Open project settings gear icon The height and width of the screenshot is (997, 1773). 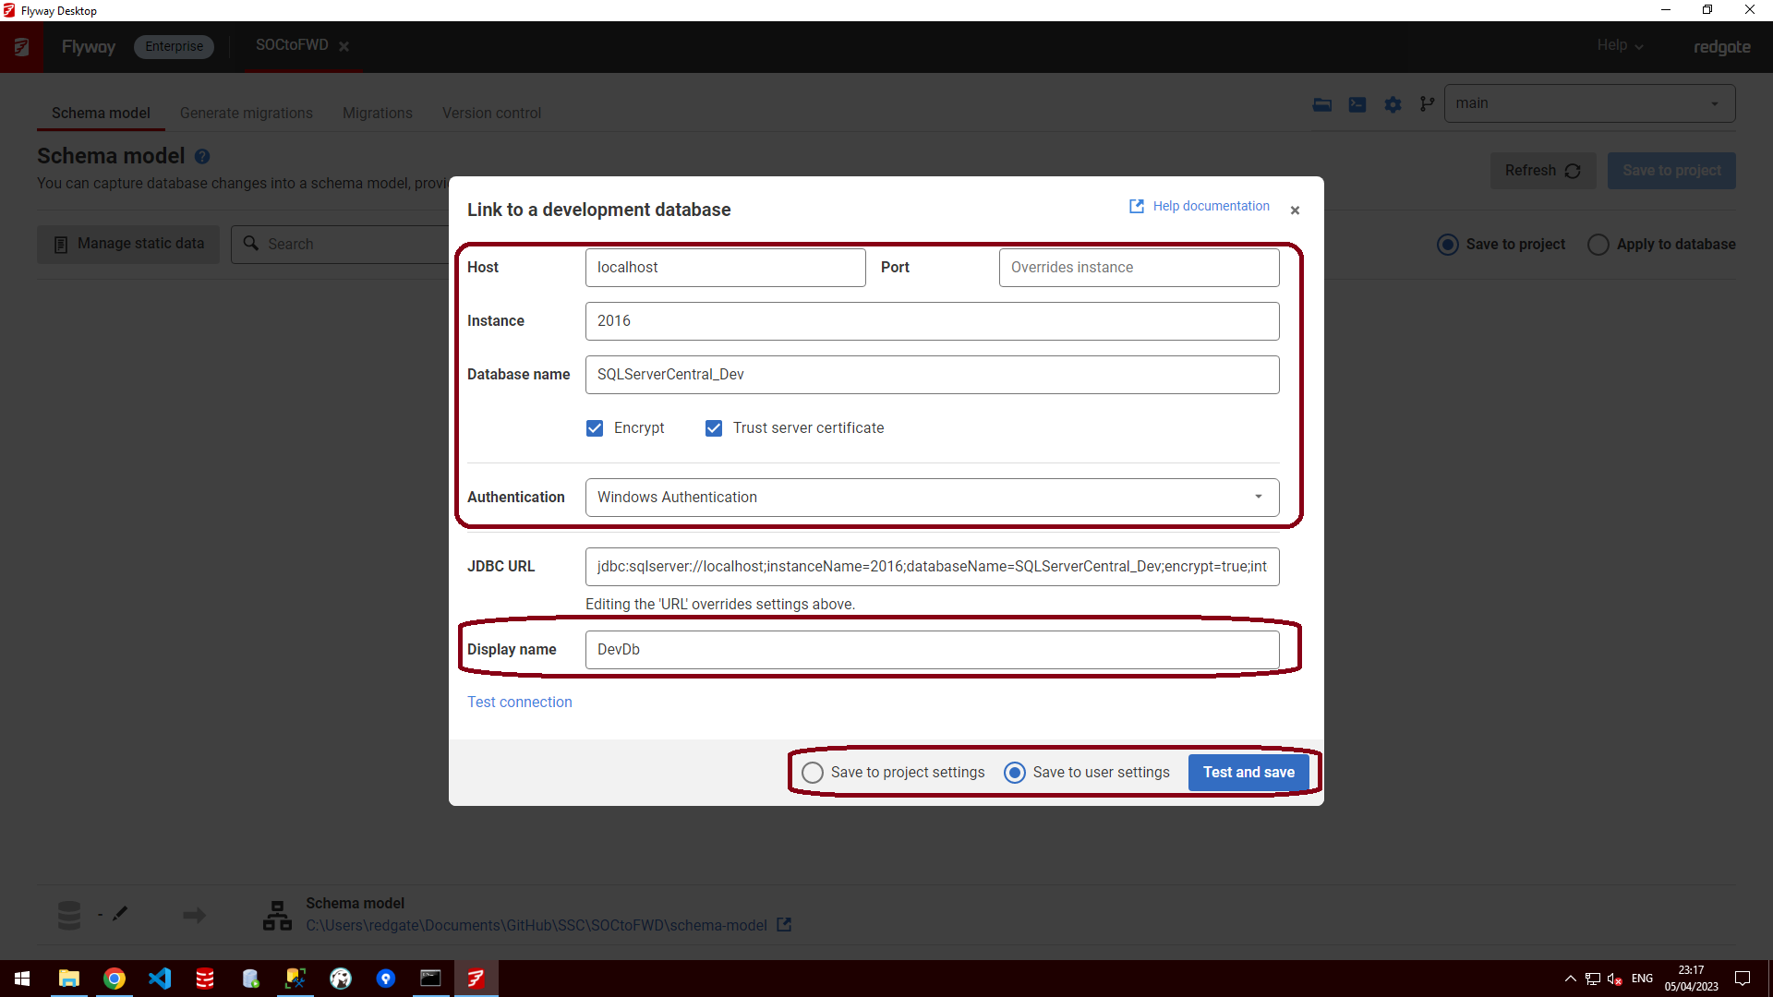pos(1393,104)
